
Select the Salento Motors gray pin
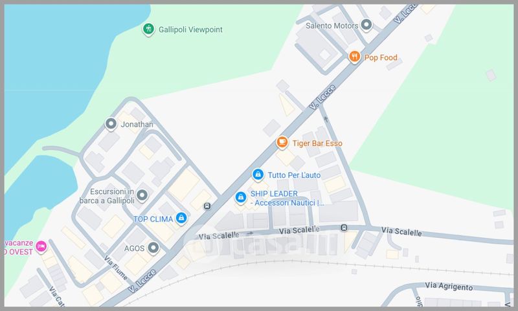(366, 25)
